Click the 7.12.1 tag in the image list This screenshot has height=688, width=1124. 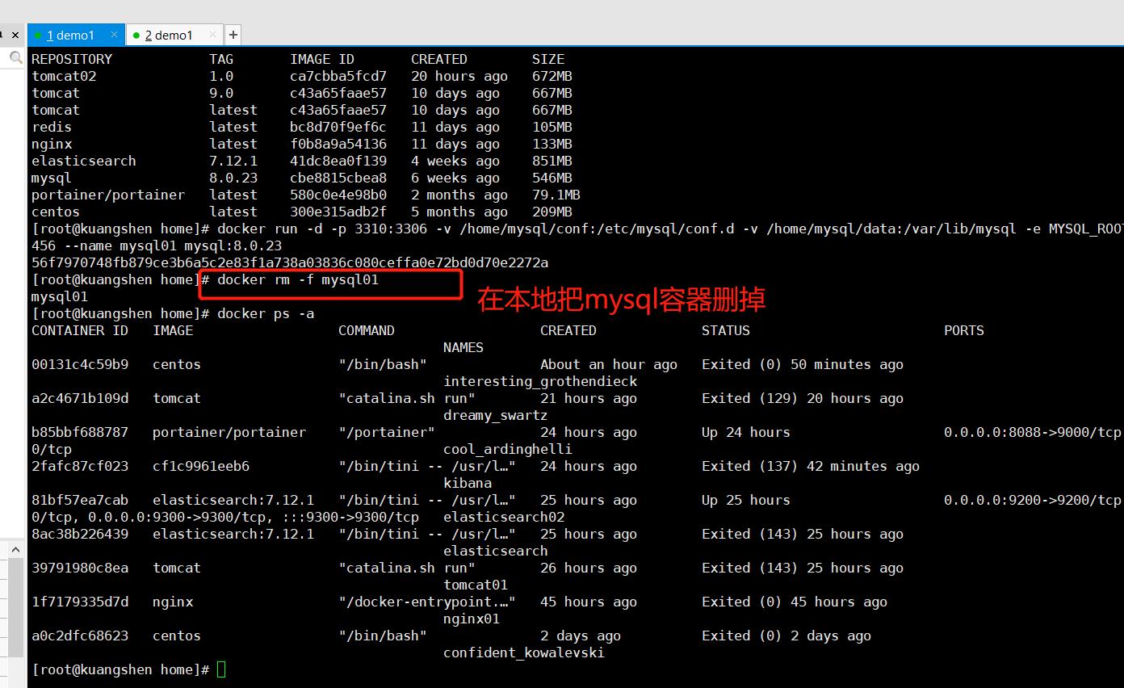233,161
